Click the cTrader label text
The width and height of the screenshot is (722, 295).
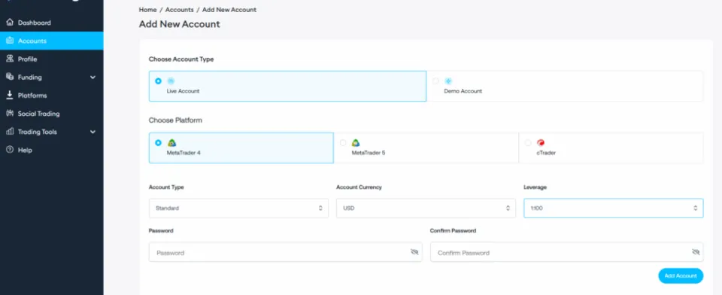coord(546,153)
